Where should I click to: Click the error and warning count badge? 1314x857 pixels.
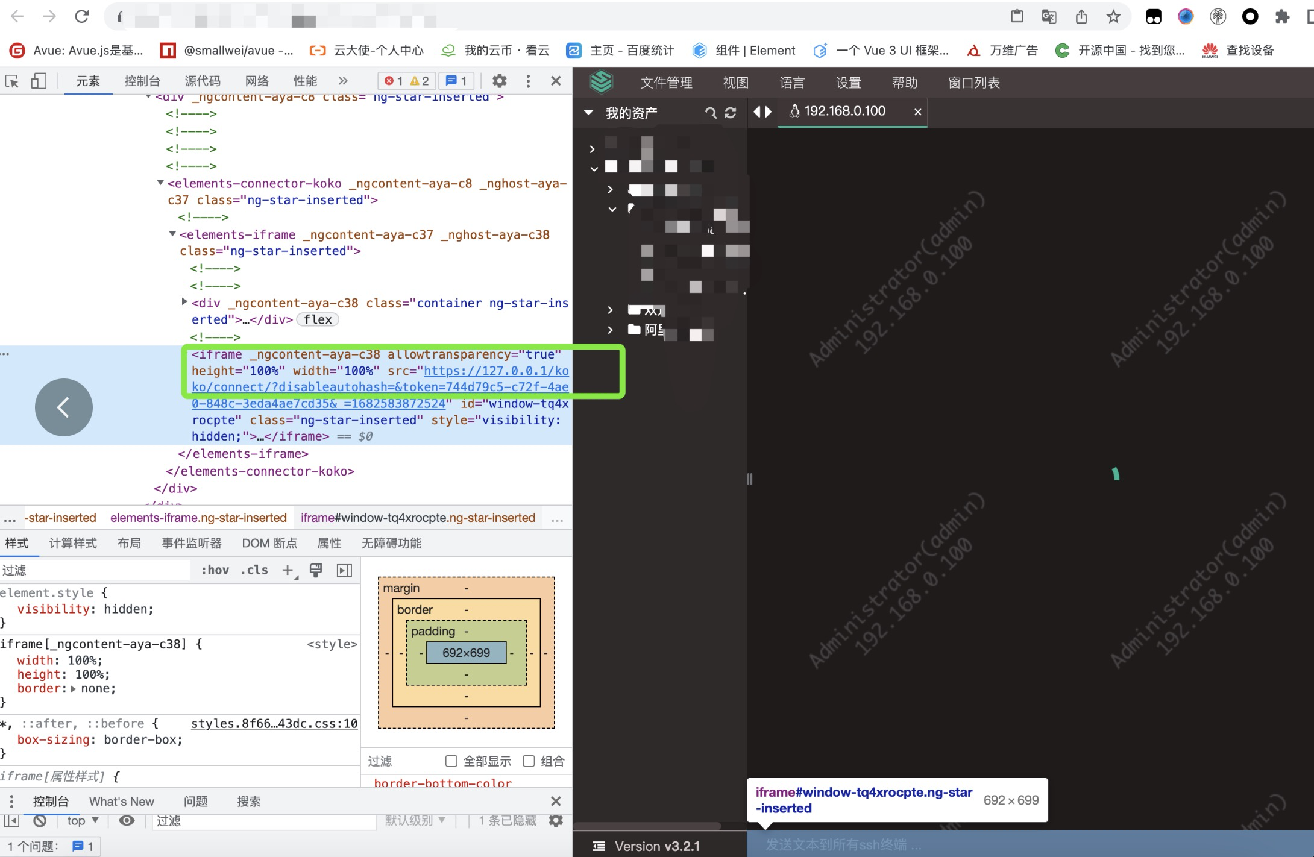coord(407,81)
